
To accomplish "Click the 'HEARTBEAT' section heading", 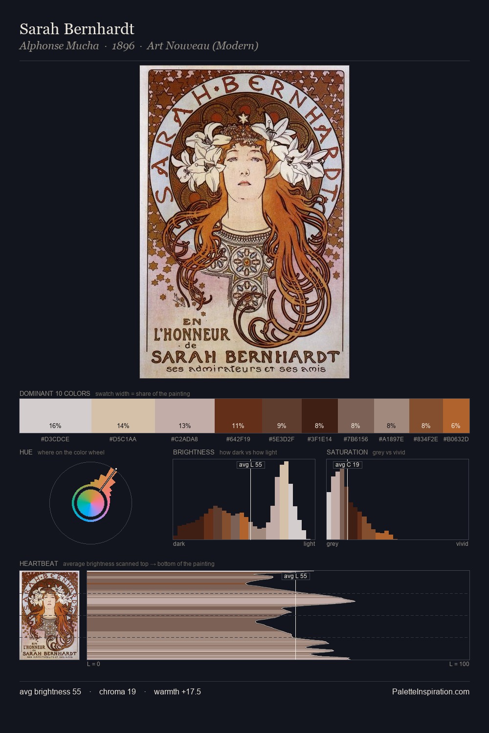I will [39, 563].
